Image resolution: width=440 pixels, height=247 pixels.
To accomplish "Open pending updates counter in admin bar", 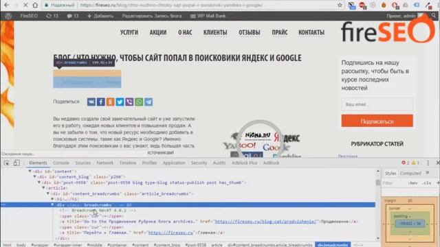I will (x=52, y=16).
